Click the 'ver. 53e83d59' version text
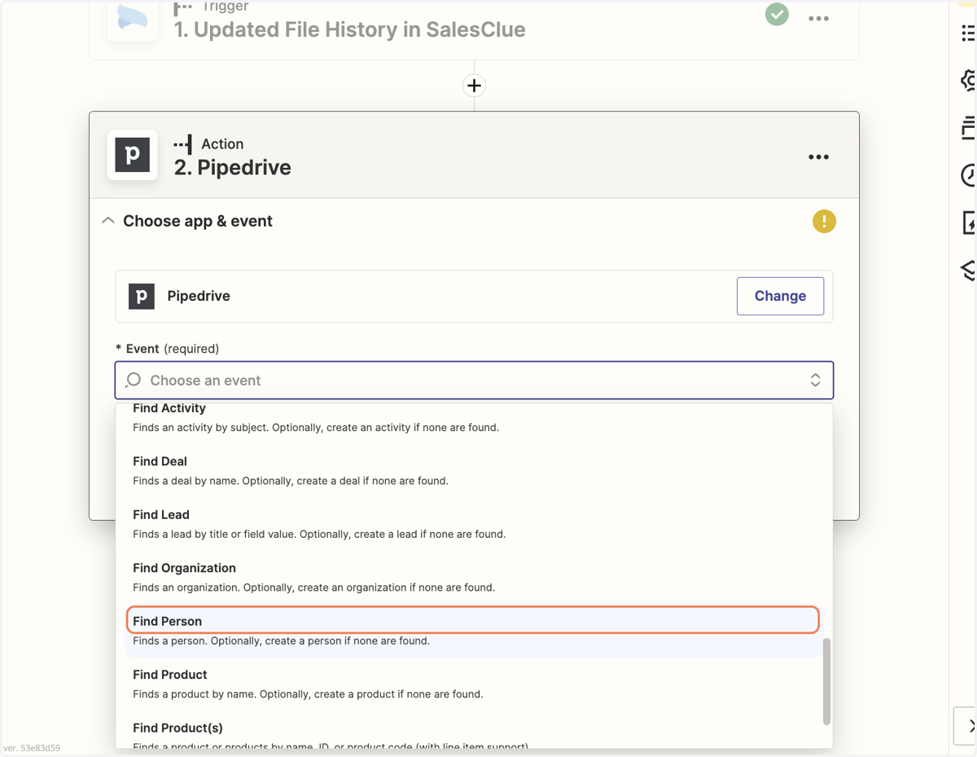The height and width of the screenshot is (757, 977). 32,748
